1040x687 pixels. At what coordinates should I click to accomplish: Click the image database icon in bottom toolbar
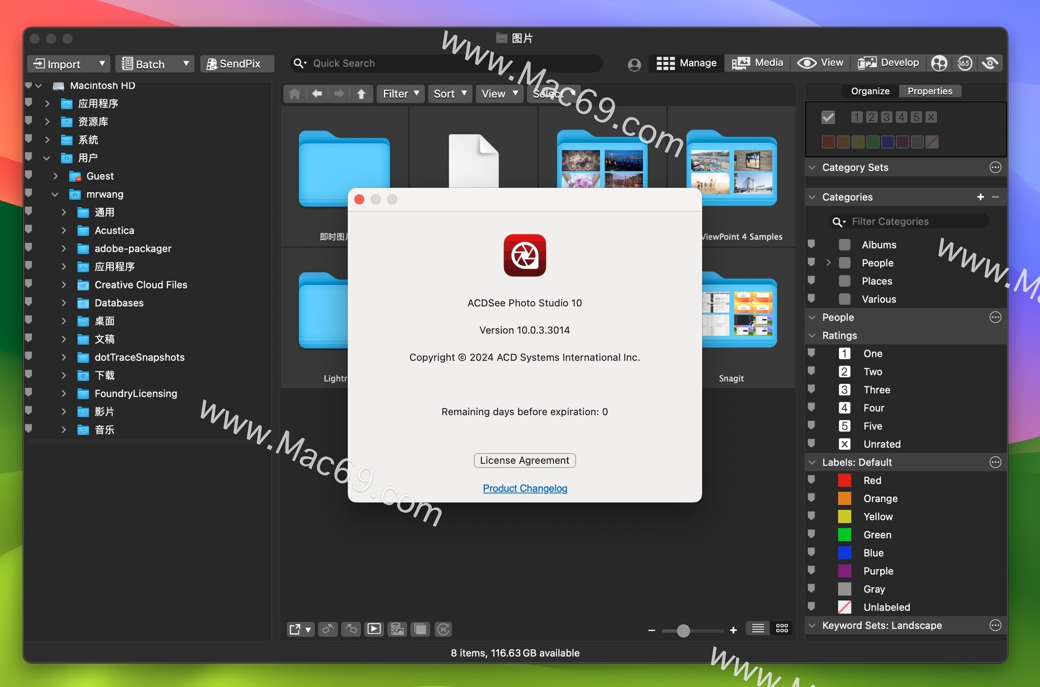pyautogui.click(x=397, y=629)
